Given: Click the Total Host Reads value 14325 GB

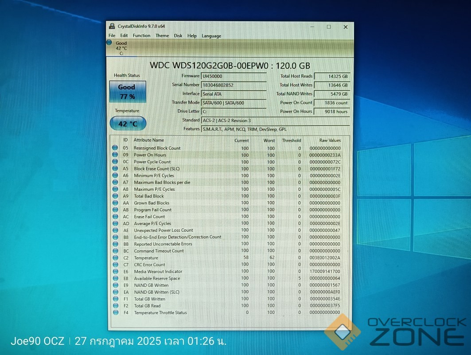Looking at the screenshot, I should tap(332, 76).
